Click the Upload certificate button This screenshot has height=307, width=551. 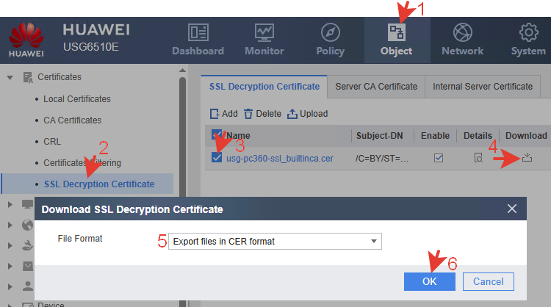point(308,114)
